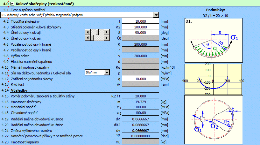Click the 'Zatížení na jednotku plochy' label
Viewport: 260px width, 145px height.
32,79
